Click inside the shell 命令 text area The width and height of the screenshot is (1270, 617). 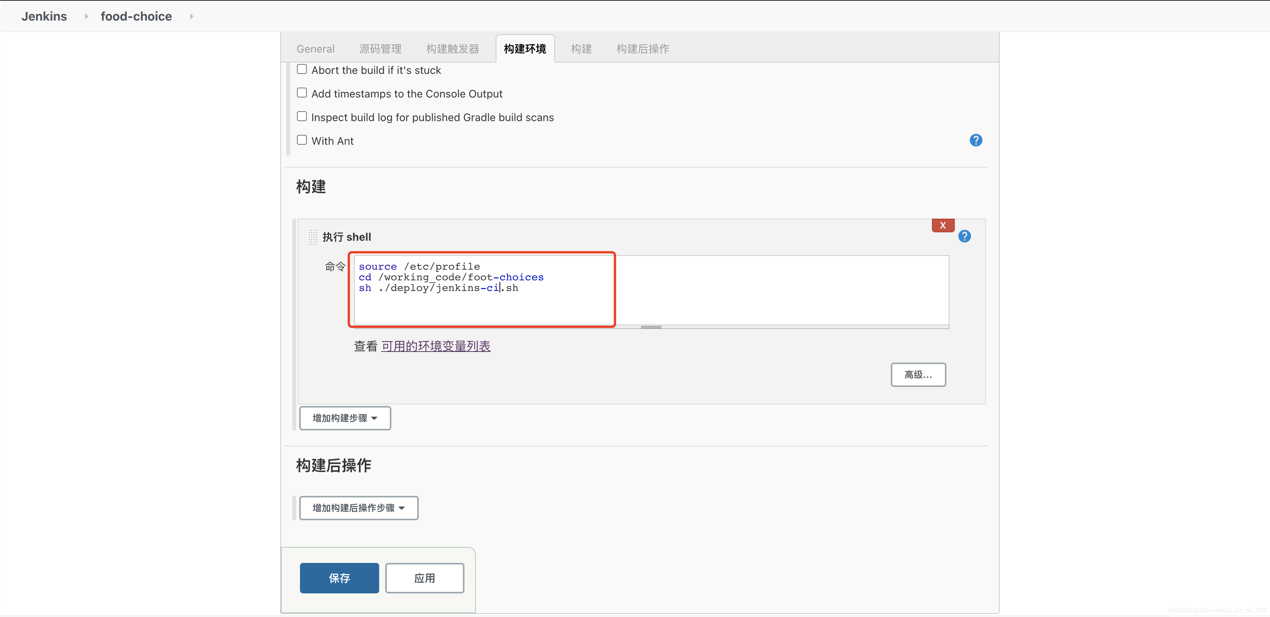pos(651,289)
